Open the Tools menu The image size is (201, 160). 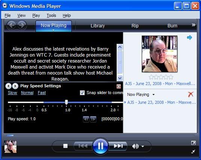coord(51,15)
